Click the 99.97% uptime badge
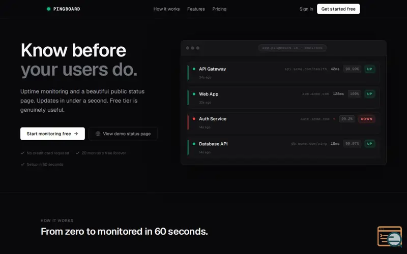Viewport: 407px width, 254px height. coord(352,144)
